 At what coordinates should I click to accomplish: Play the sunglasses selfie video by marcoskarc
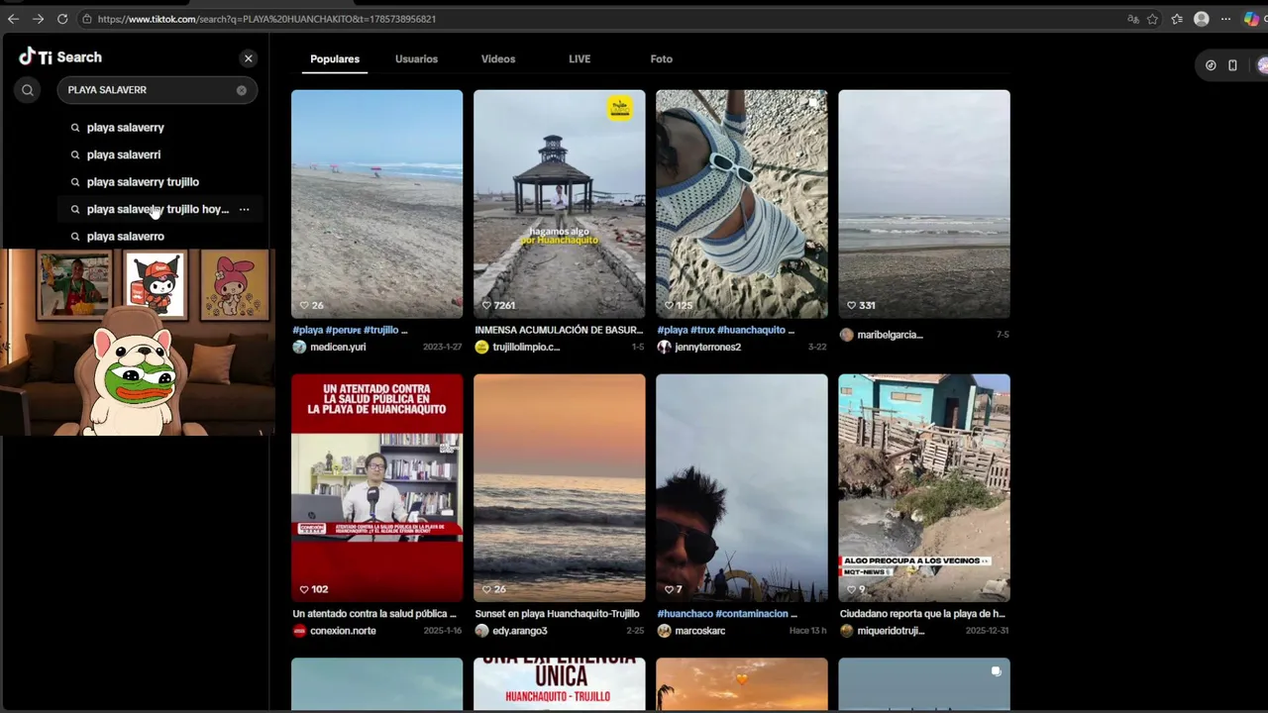pyautogui.click(x=741, y=488)
